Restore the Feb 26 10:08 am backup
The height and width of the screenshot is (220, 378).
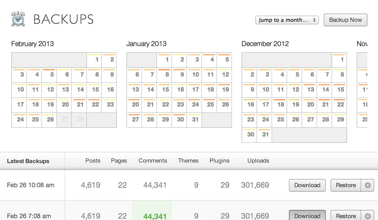(346, 185)
